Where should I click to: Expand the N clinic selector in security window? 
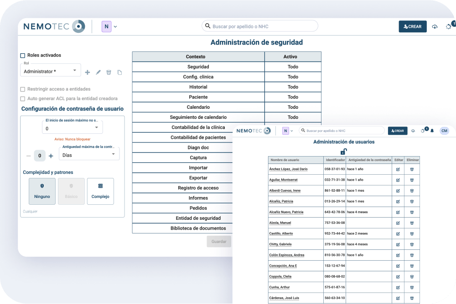[109, 26]
